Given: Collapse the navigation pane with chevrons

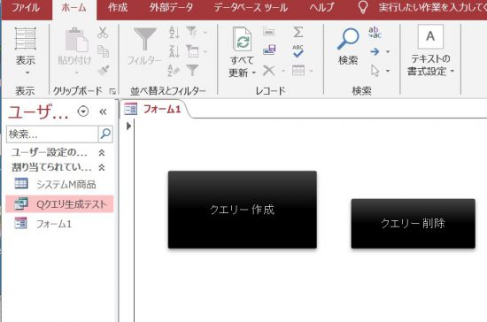Looking at the screenshot, I should click(x=103, y=111).
